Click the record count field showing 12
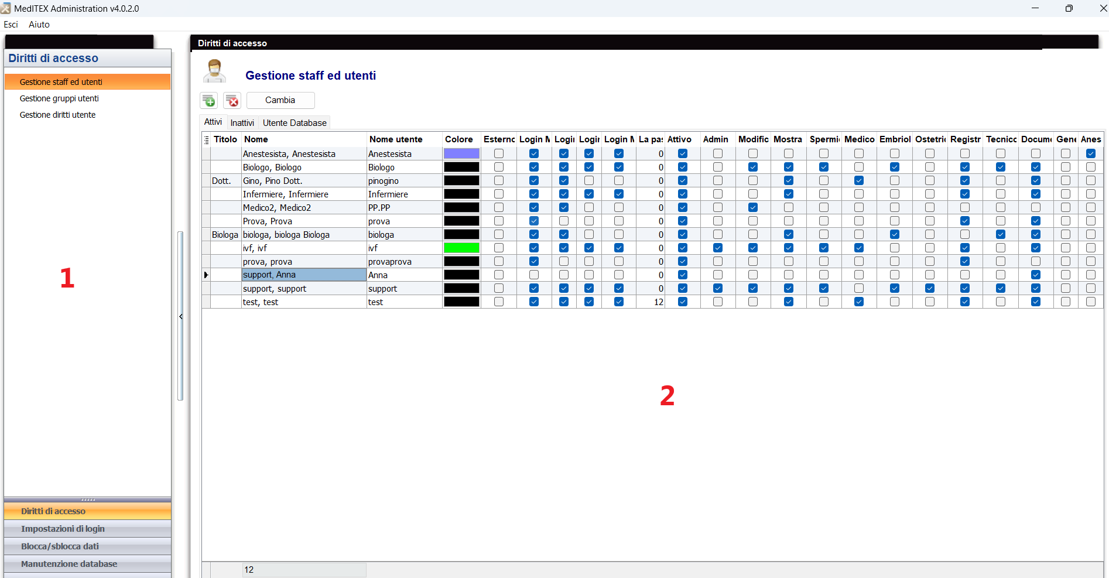 pos(304,570)
